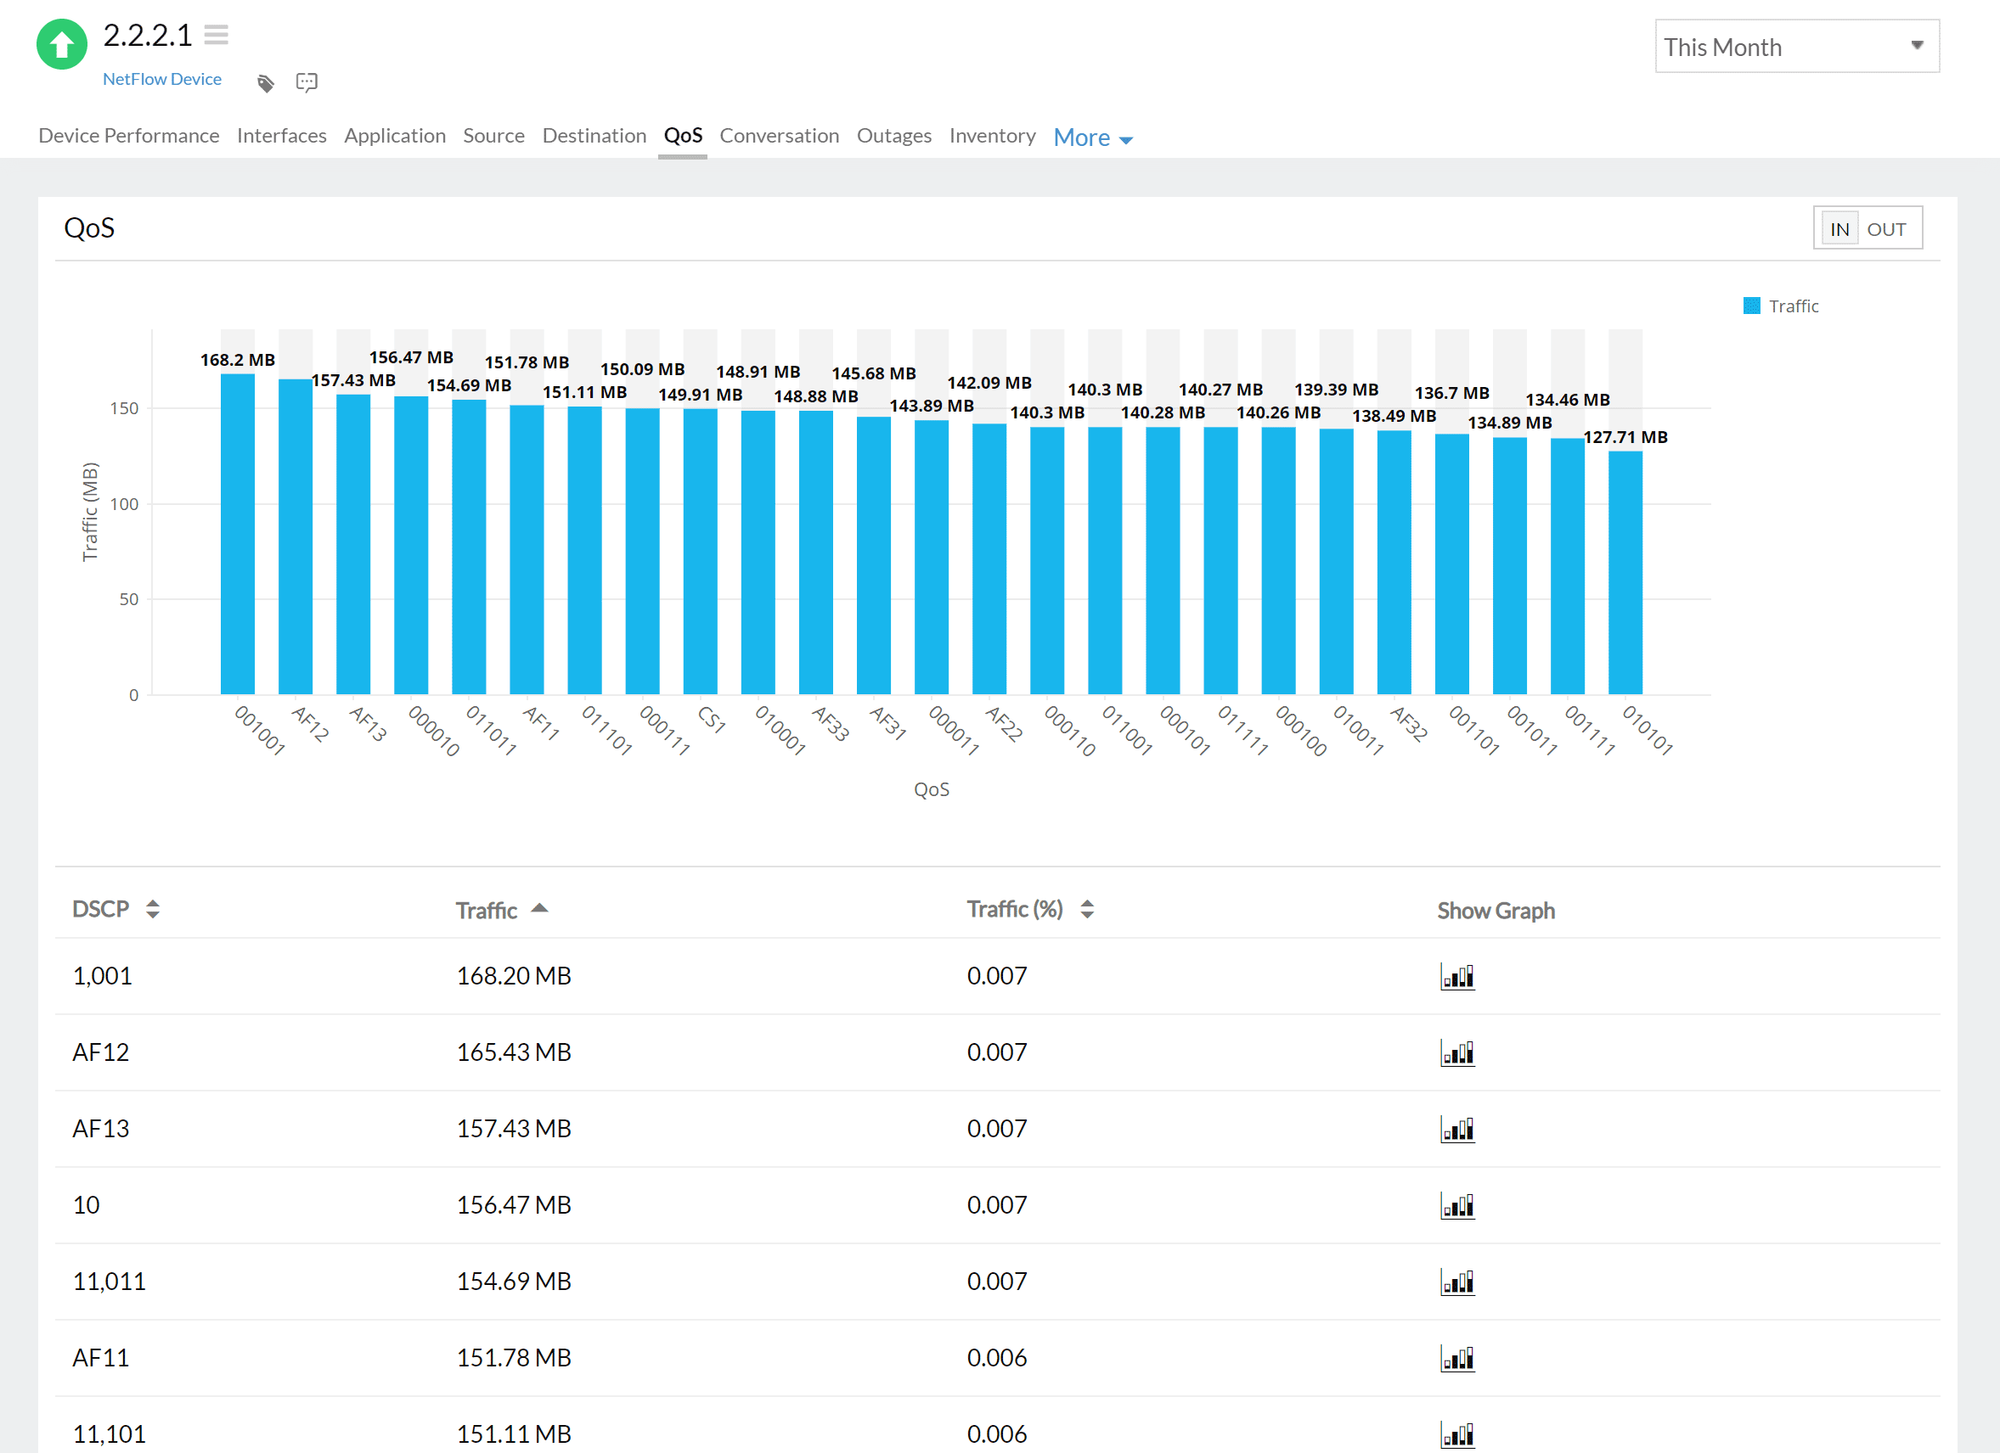This screenshot has width=2000, height=1453.
Task: Switch traffic view to OUT
Action: click(x=1887, y=228)
